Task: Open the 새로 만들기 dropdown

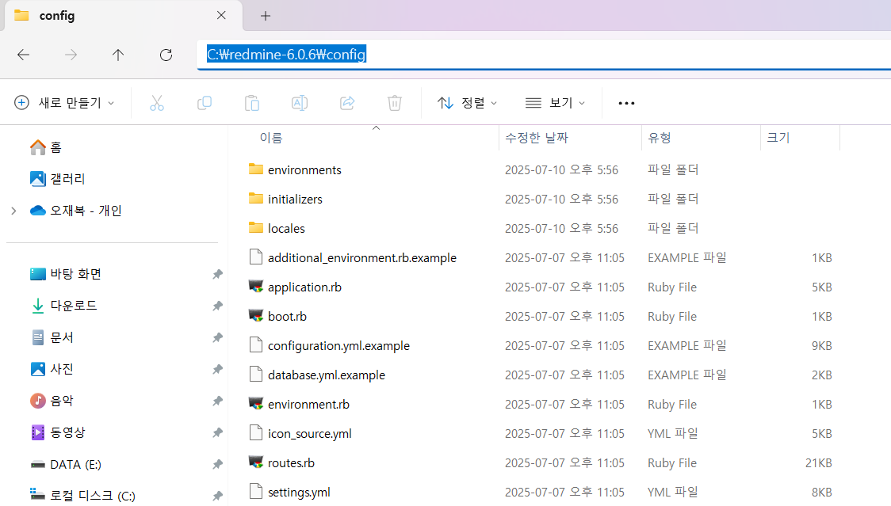Action: click(x=64, y=103)
